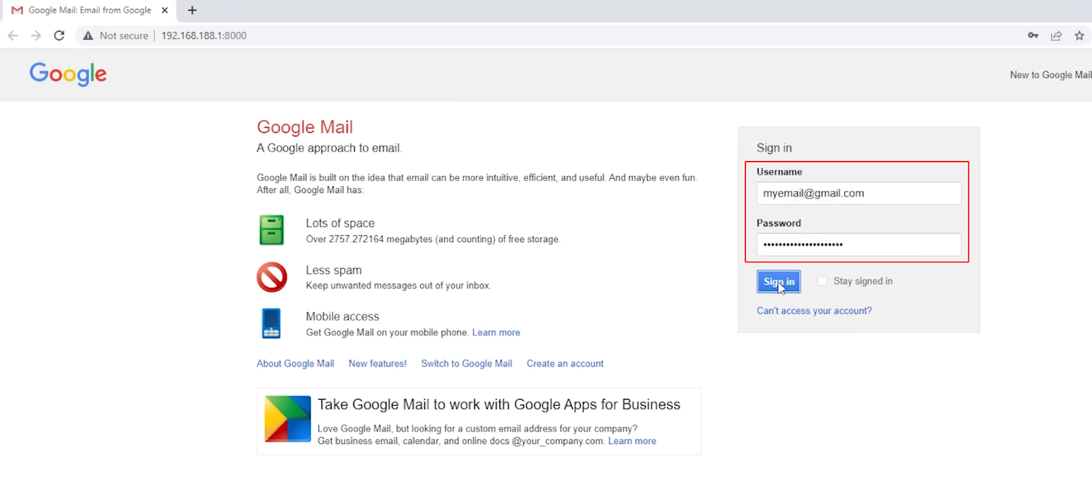Click the A Google approach to email tagline
This screenshot has width=1092, height=493.
tap(329, 148)
